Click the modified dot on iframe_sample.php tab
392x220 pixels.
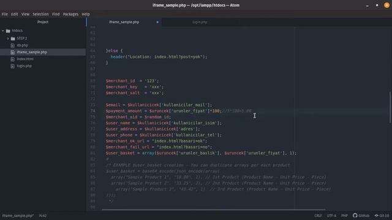click(x=157, y=22)
